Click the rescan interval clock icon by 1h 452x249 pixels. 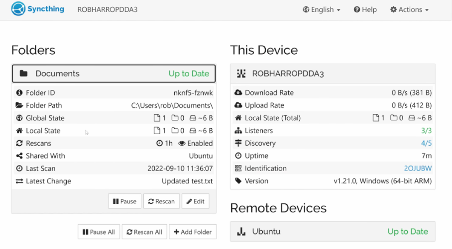159,143
